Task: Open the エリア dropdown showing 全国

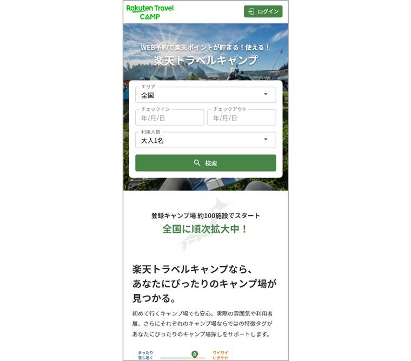Action: point(205,95)
